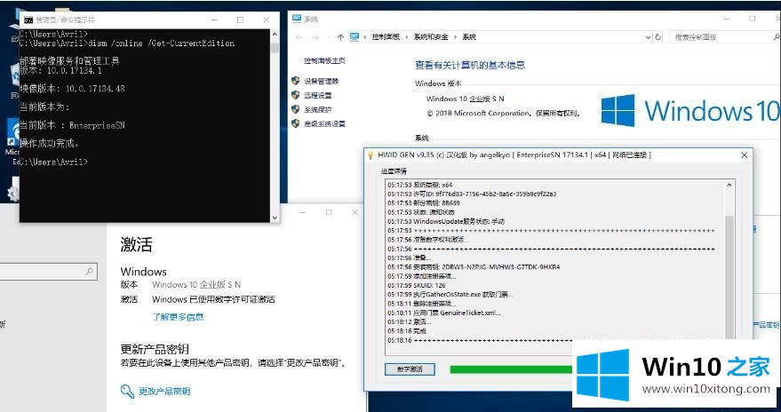The image size is (781, 412).
Task: Open 设备管理器 link
Action: 322,81
